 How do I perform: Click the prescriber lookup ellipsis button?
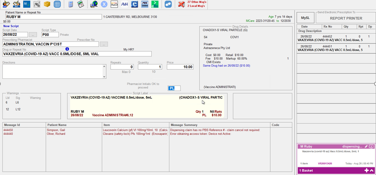tap(104, 44)
